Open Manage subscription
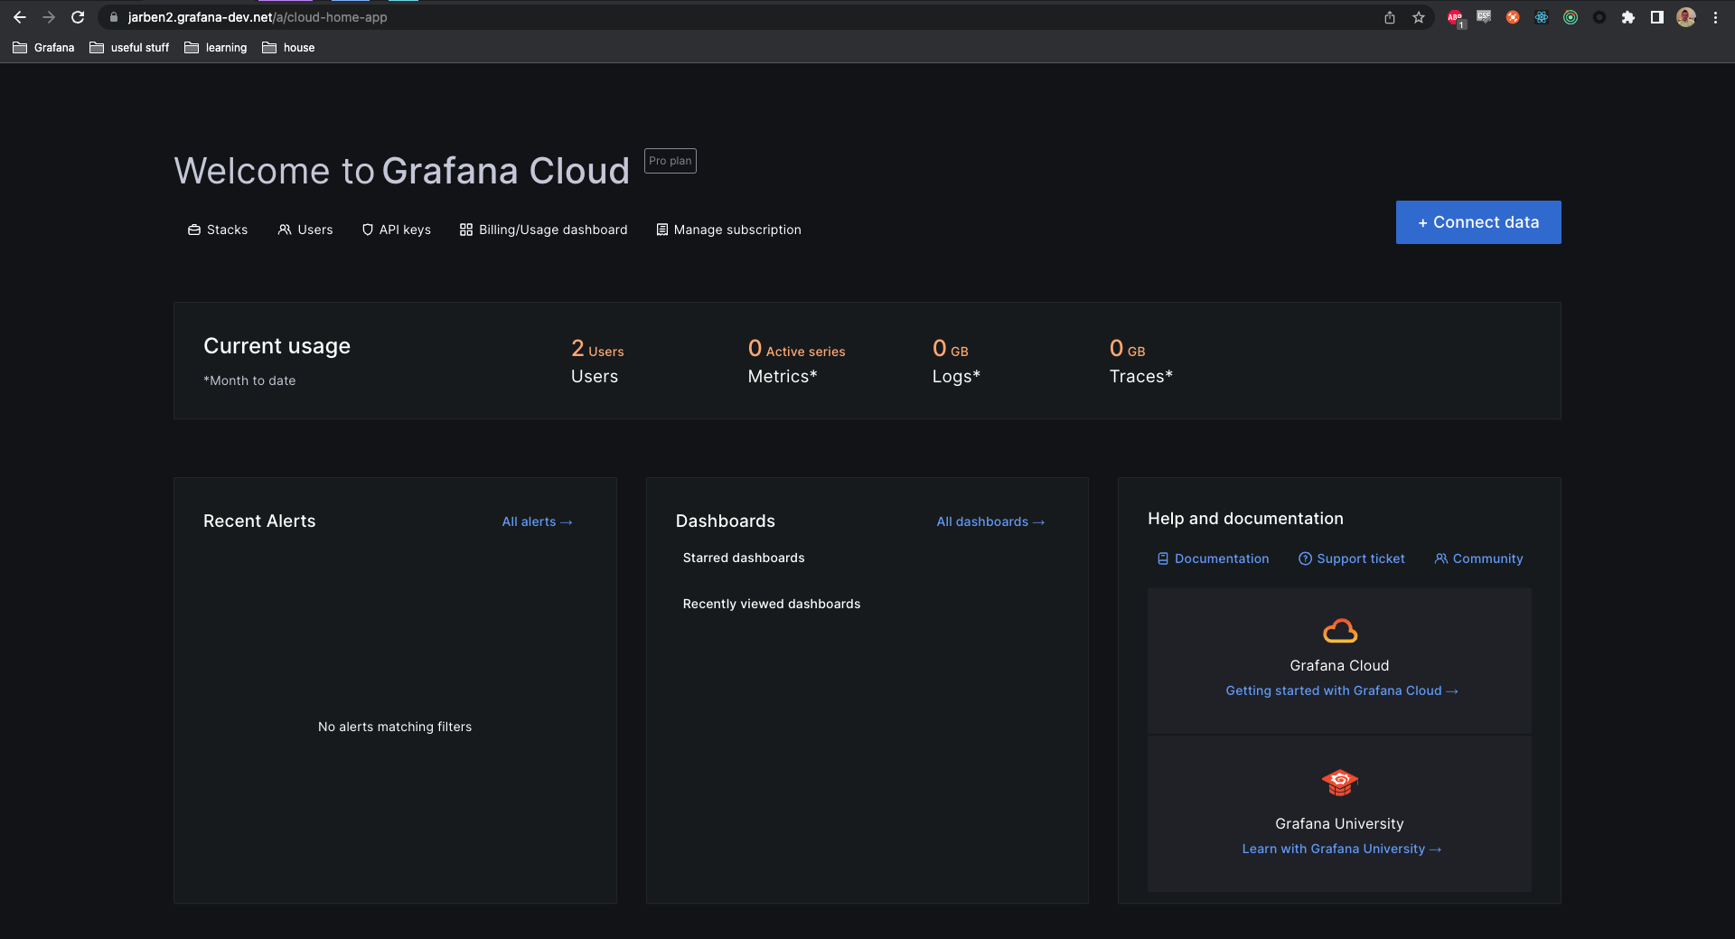This screenshot has height=939, width=1735. click(x=728, y=230)
